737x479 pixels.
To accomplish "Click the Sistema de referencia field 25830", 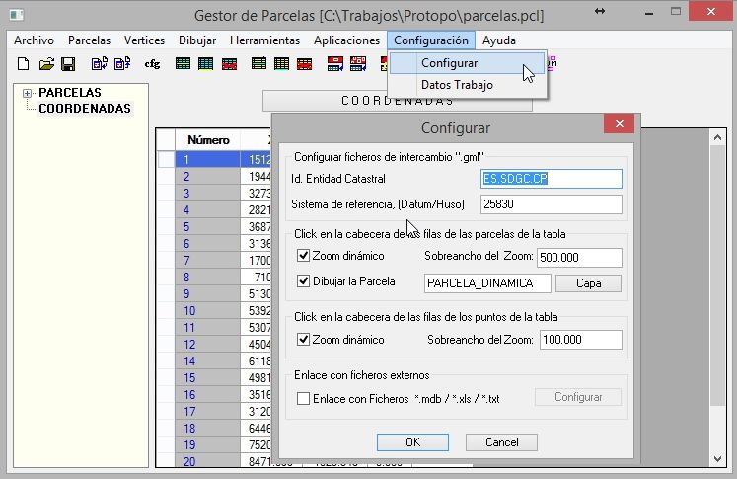I will [x=552, y=204].
